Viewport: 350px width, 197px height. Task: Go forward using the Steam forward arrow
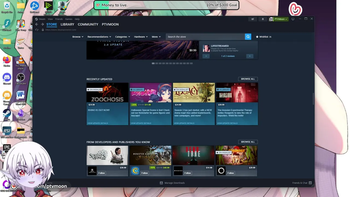click(42, 24)
